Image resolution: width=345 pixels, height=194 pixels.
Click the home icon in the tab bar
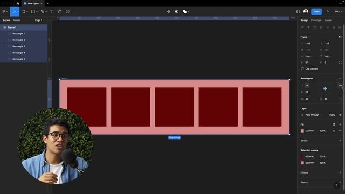click(18, 4)
